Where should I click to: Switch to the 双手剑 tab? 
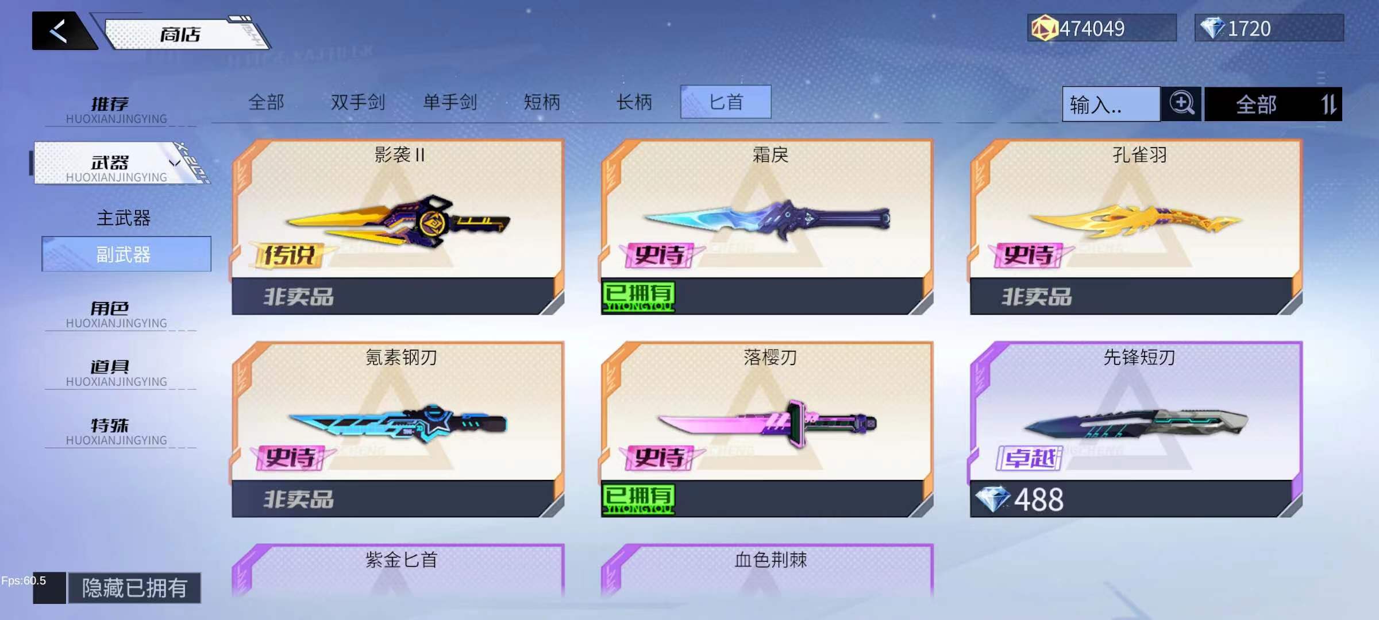click(357, 102)
